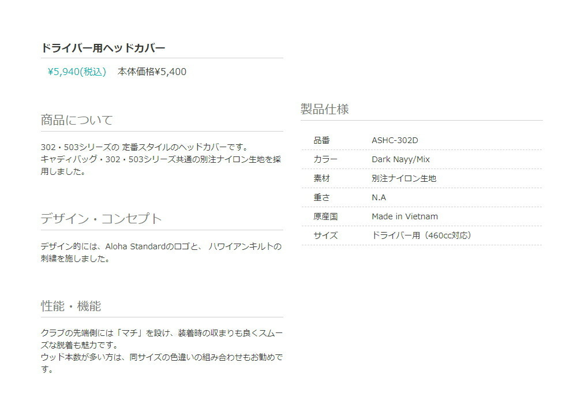Click the 商品について section heading

[77, 120]
